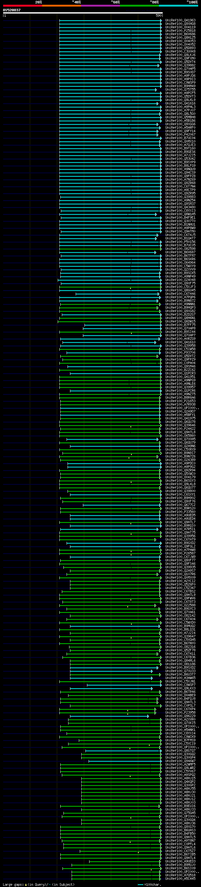
Task: Select the UniRef100_P24422 label
Action: [x=180, y=429]
